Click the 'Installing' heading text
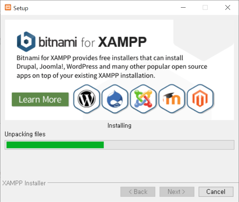Image resolution: width=239 pixels, height=202 pixels. [119, 126]
